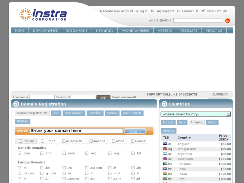Click the orange GO whois search button

(228, 21)
